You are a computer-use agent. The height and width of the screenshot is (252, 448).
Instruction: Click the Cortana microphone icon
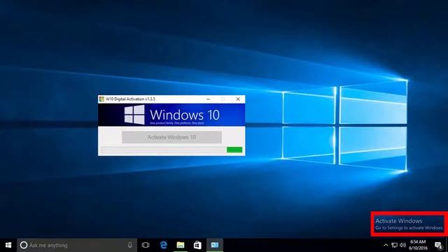point(129,245)
